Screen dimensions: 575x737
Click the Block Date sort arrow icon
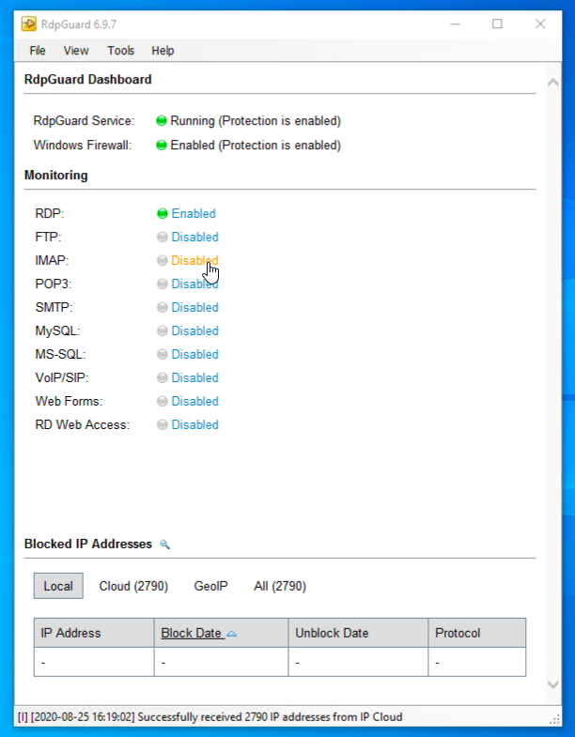pos(232,634)
